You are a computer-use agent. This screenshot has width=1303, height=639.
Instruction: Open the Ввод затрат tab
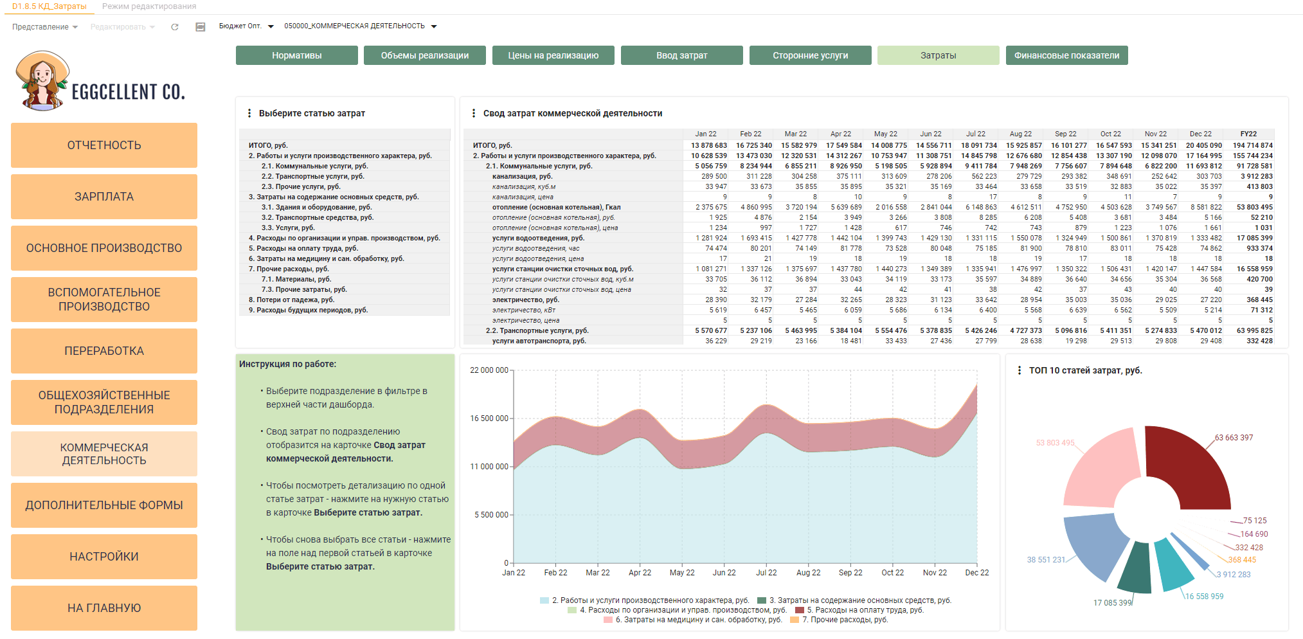click(x=682, y=55)
